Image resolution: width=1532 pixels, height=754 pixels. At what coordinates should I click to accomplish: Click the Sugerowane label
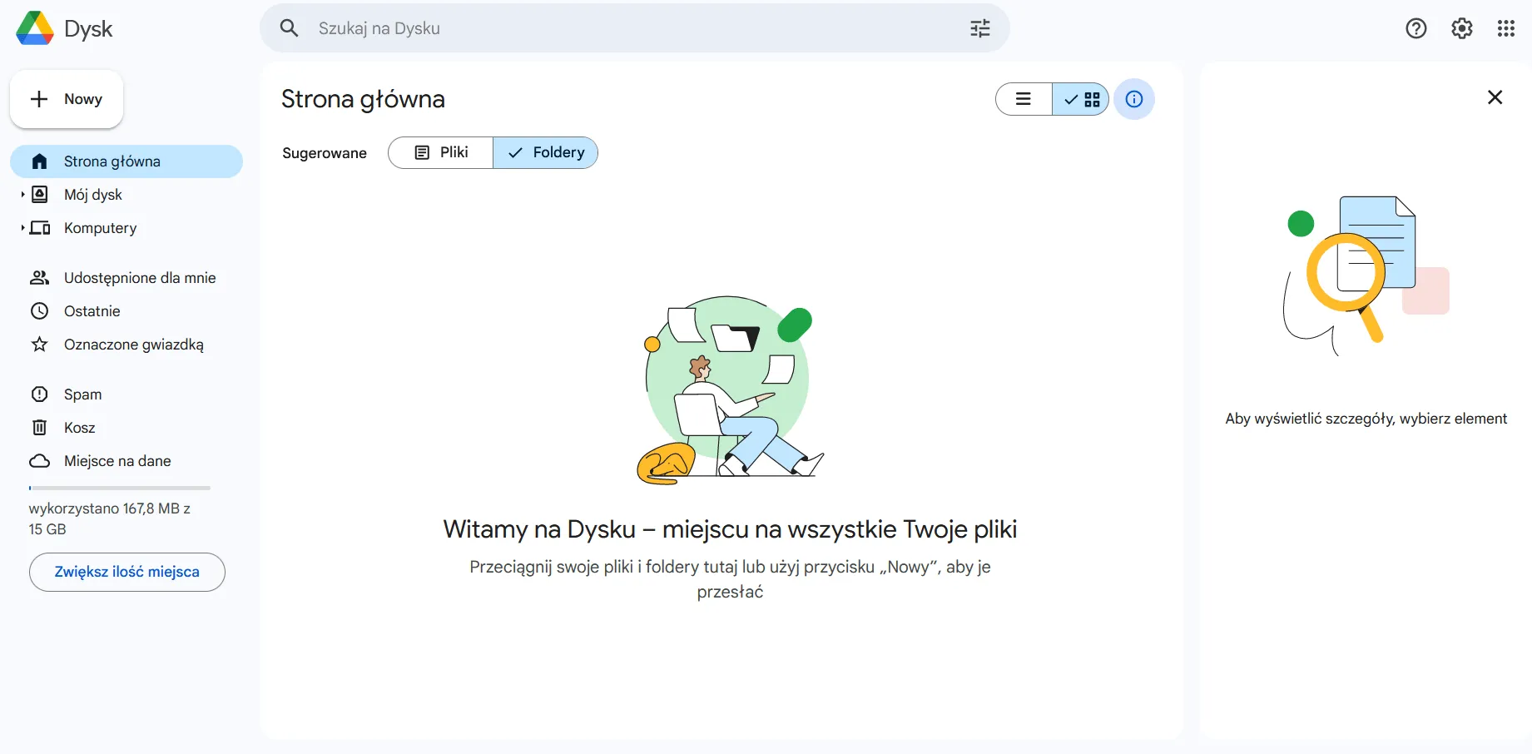[325, 153]
